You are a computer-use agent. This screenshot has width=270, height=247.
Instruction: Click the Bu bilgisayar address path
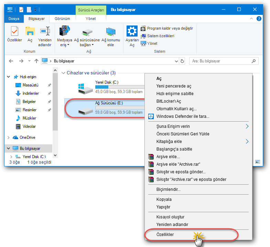pos(64,61)
